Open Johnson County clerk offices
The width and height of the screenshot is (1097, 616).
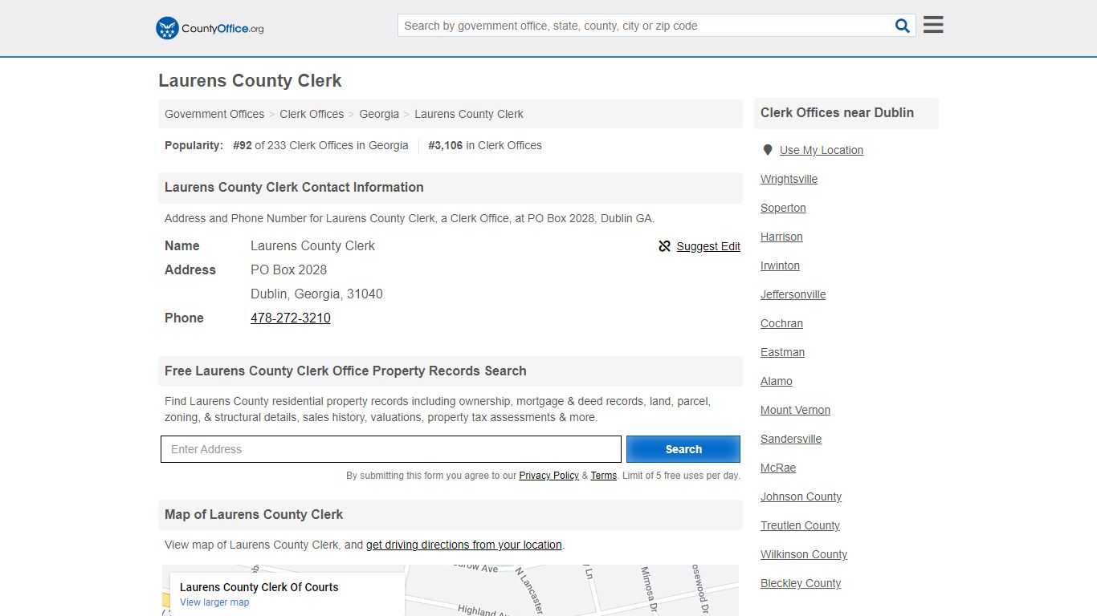[801, 496]
